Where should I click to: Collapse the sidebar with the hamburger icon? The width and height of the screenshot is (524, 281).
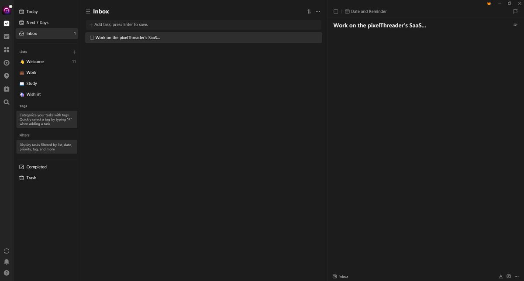[x=88, y=11]
